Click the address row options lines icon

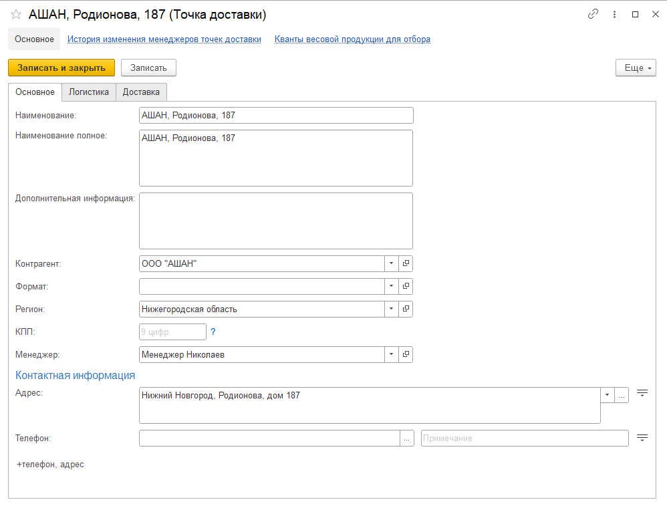642,393
